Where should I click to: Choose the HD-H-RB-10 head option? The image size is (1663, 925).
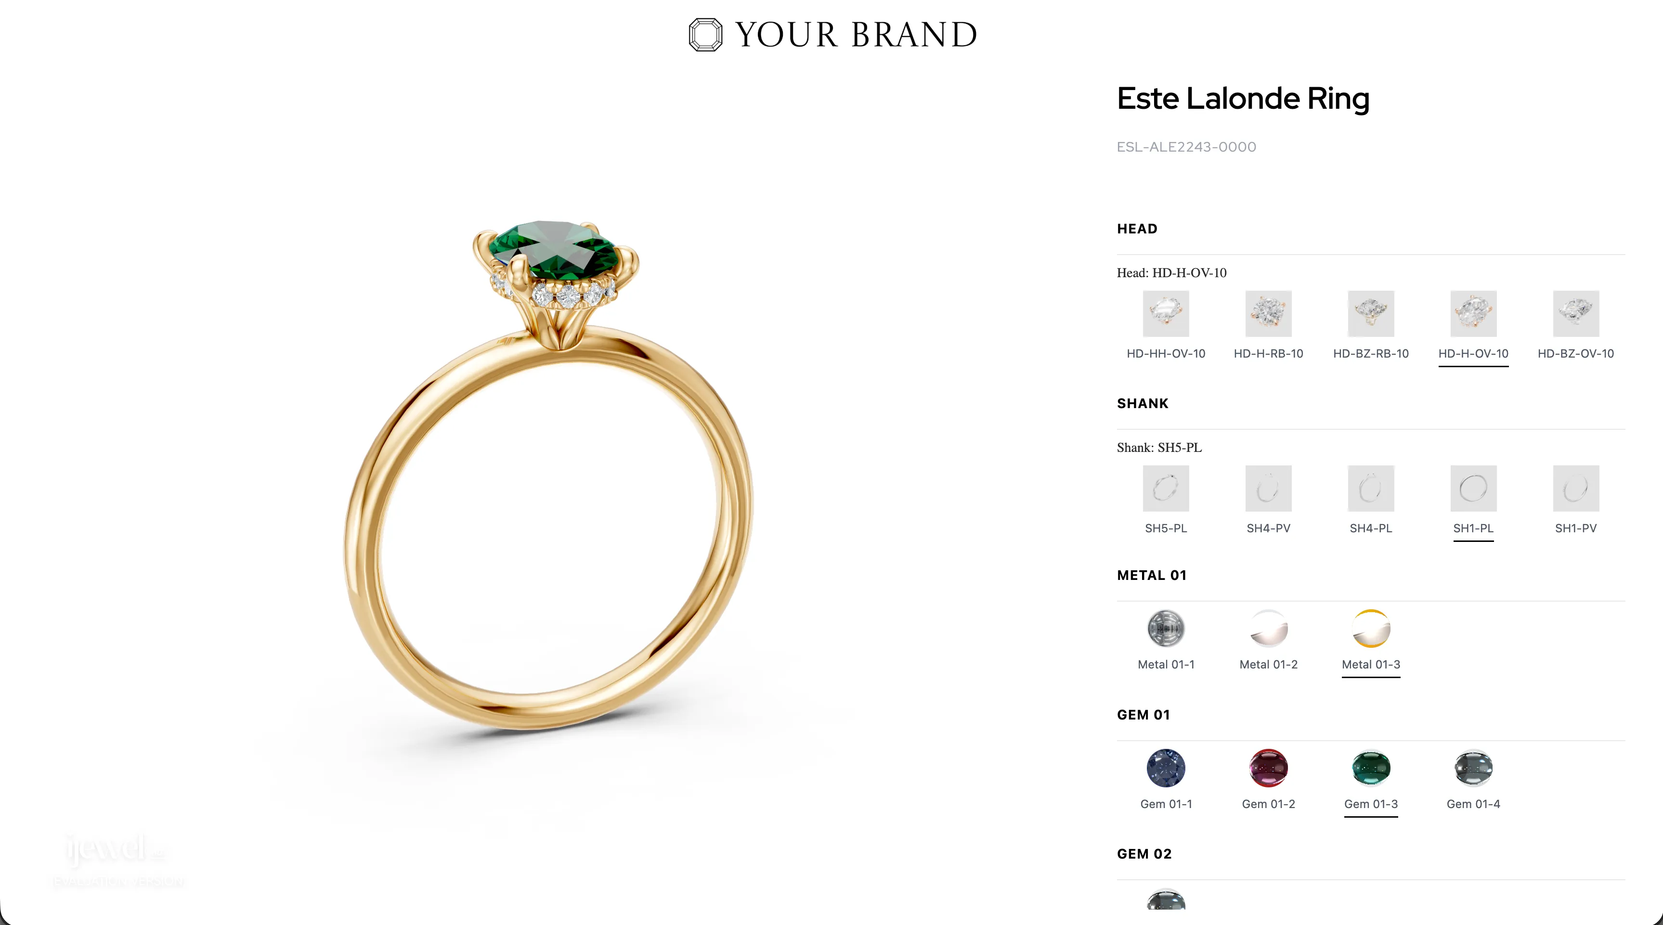tap(1269, 314)
